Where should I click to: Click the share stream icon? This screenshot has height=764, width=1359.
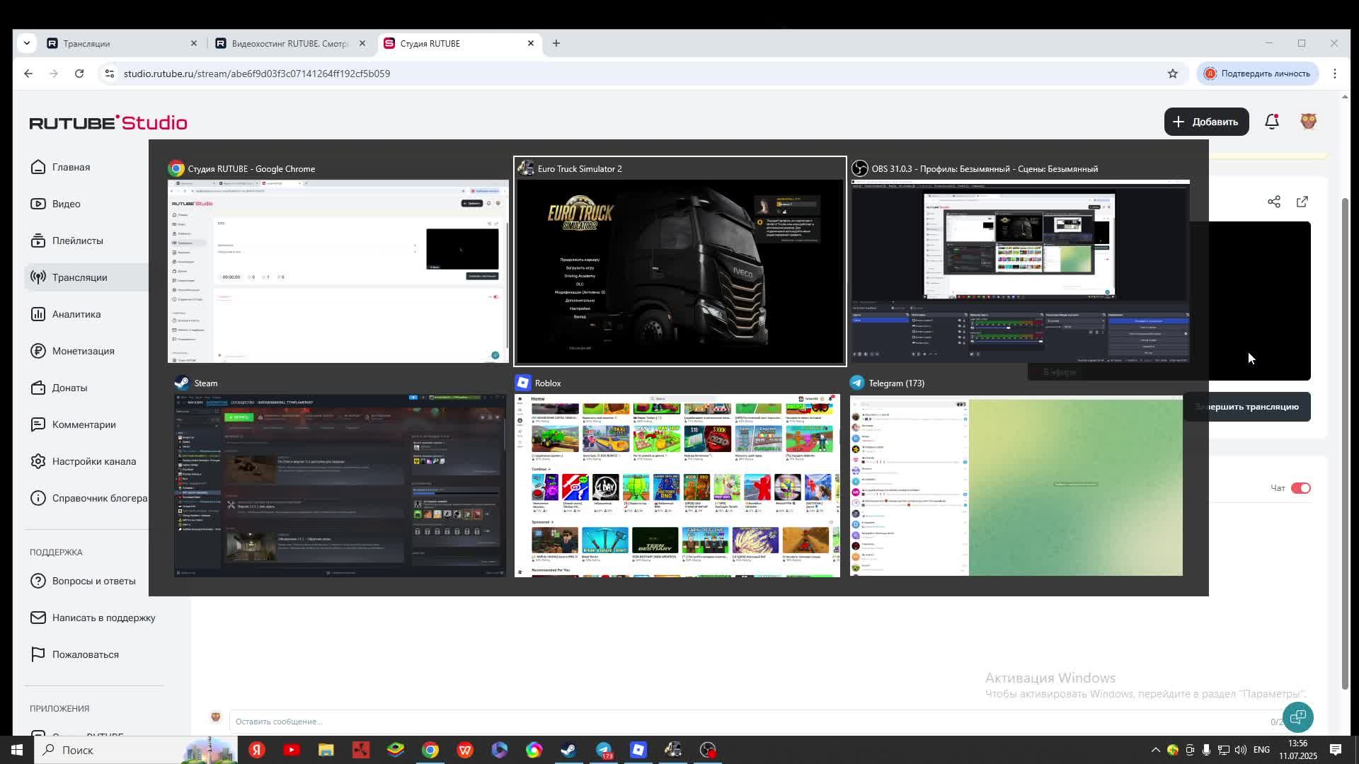click(x=1274, y=202)
